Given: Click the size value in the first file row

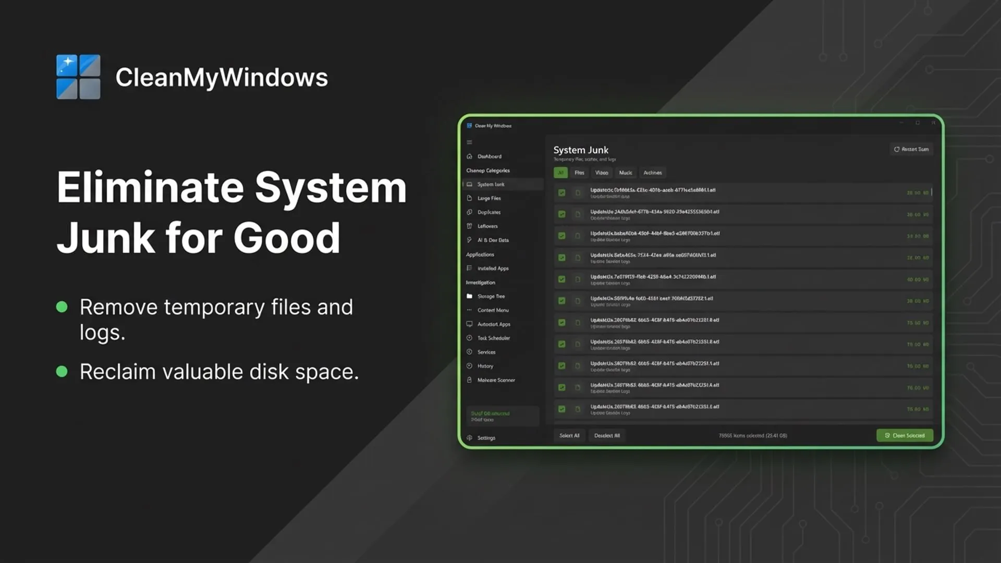Looking at the screenshot, I should coord(918,193).
